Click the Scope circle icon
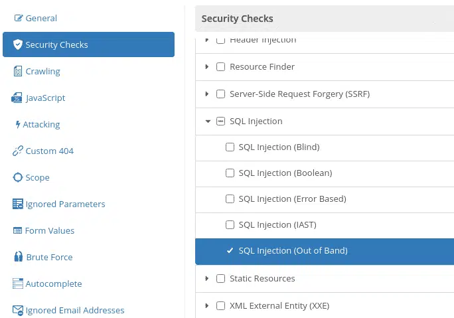The image size is (454, 318). (x=18, y=177)
